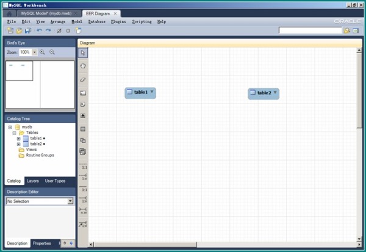This screenshot has width=366, height=252.
Task: Click the Bird's Eye overview thumbnail
Action: coord(40,85)
